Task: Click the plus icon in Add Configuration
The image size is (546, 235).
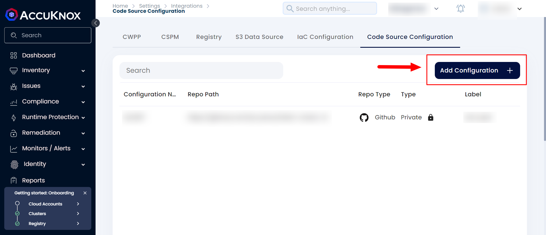Action: pyautogui.click(x=510, y=70)
